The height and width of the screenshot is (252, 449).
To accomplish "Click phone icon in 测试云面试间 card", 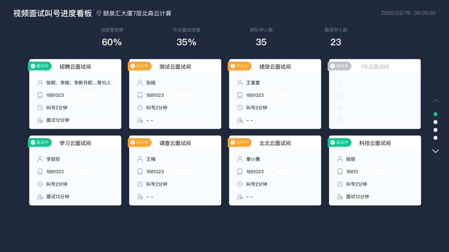I will coord(140,95).
